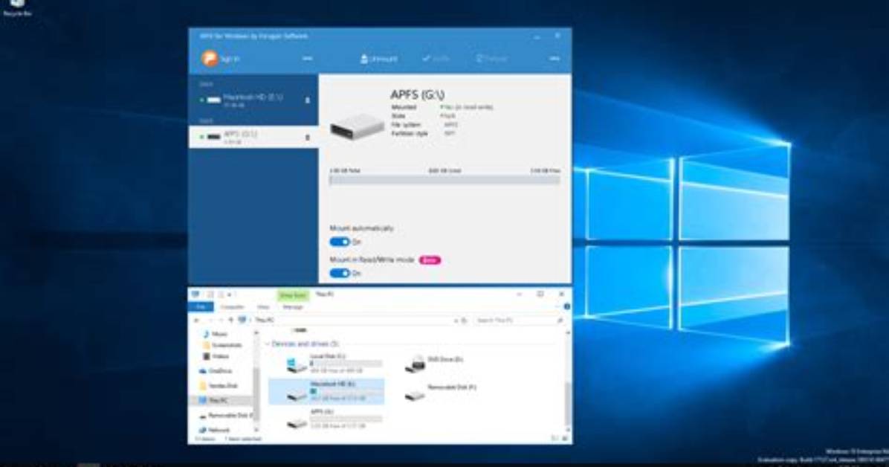Screen dimensions: 889x467
Task: Switch Explorer to details view icon
Action: [x=555, y=439]
